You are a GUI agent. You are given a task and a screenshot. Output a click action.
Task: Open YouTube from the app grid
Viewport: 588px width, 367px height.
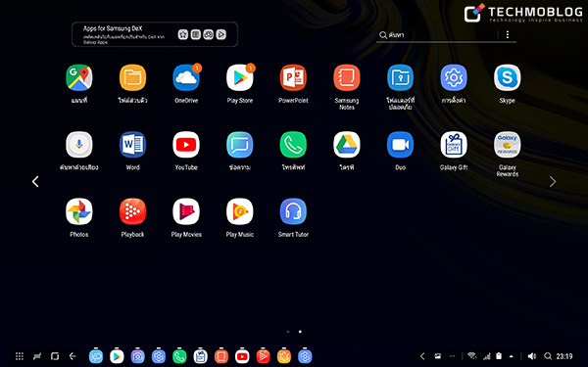point(186,145)
